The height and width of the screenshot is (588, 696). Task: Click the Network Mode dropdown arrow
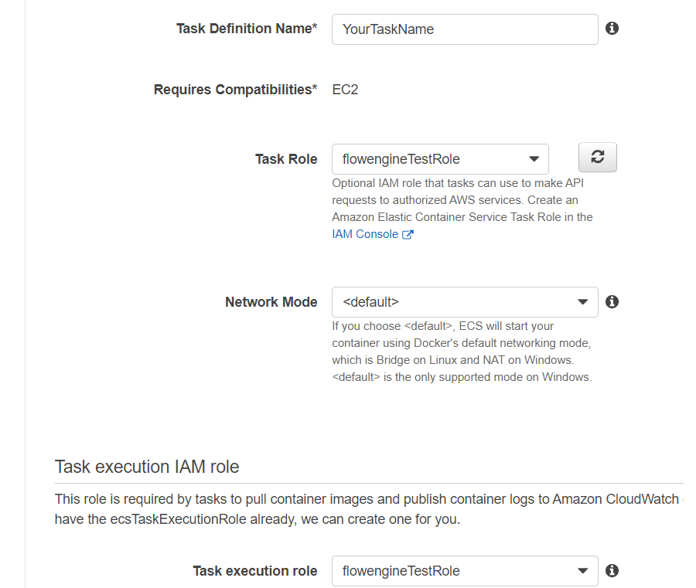[x=583, y=302]
